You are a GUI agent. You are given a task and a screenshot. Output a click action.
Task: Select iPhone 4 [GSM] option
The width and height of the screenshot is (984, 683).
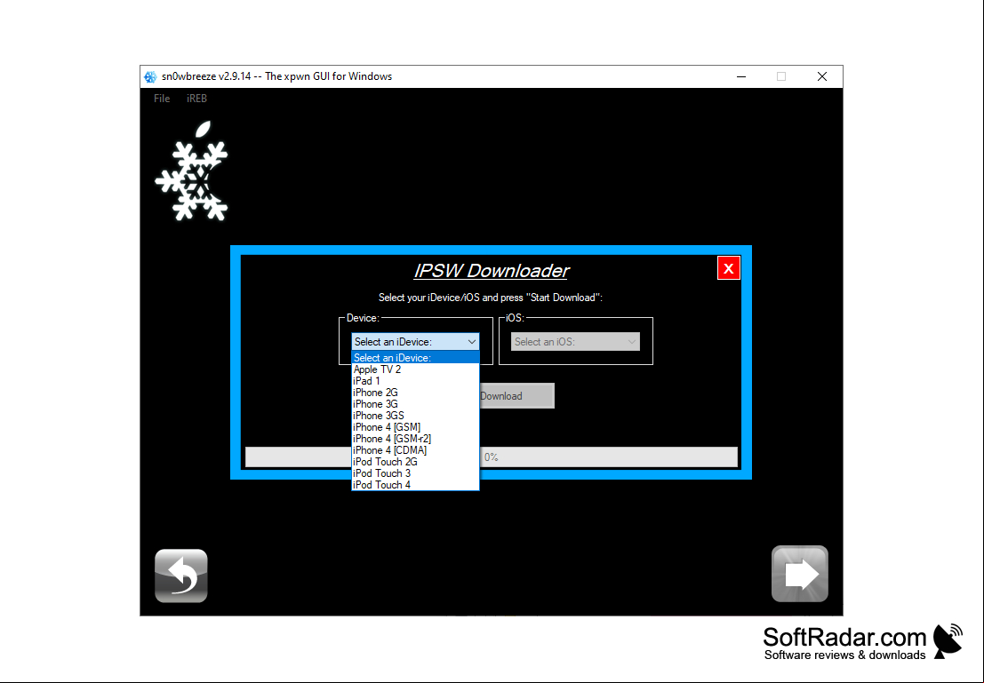[415, 427]
